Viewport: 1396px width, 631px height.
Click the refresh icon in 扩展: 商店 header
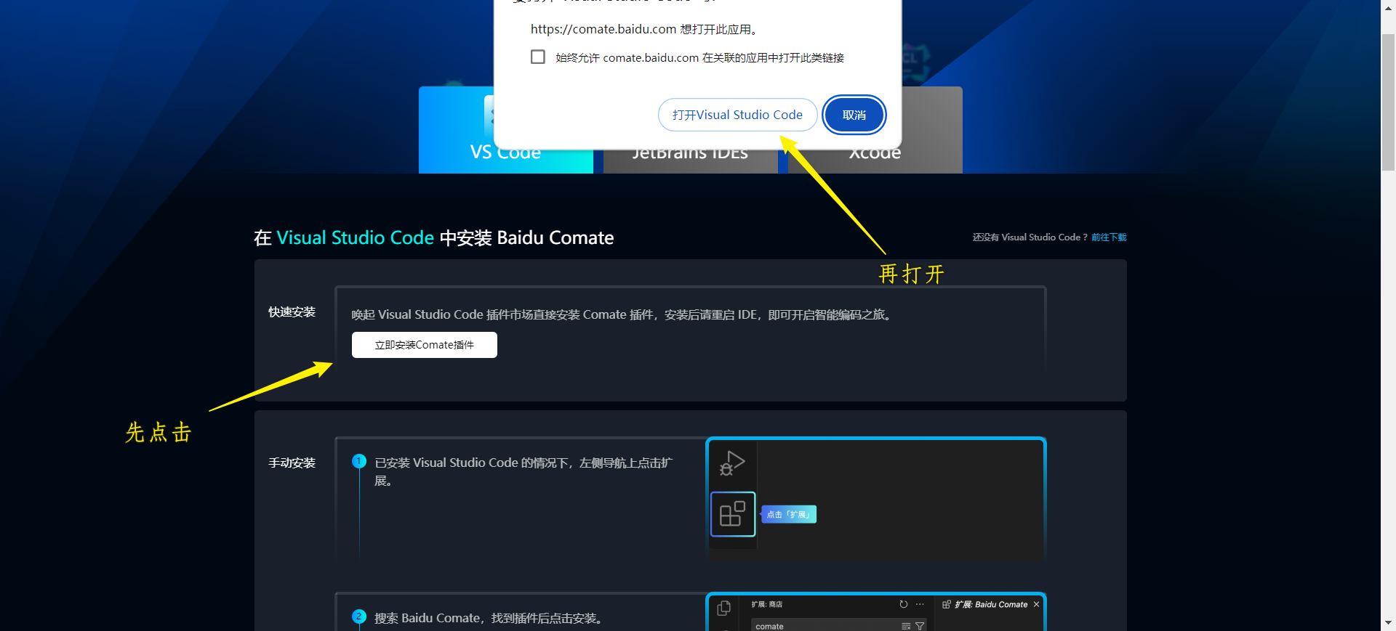click(x=904, y=604)
